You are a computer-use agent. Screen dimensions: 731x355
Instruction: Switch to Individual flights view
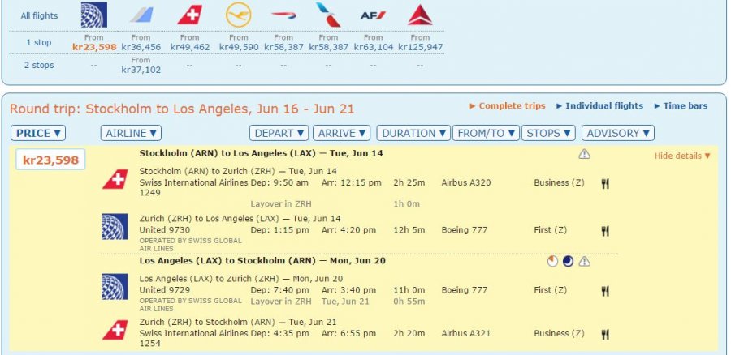[x=599, y=106]
